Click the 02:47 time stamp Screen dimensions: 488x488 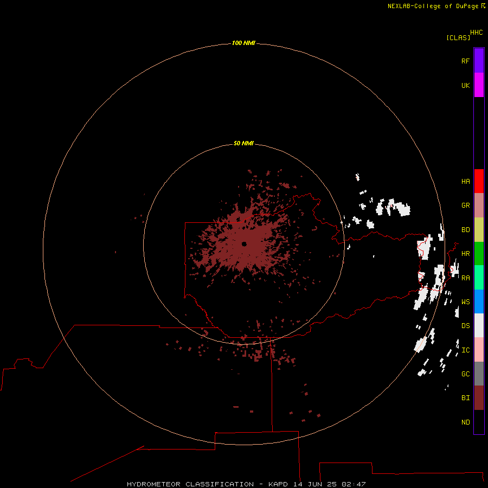354,484
